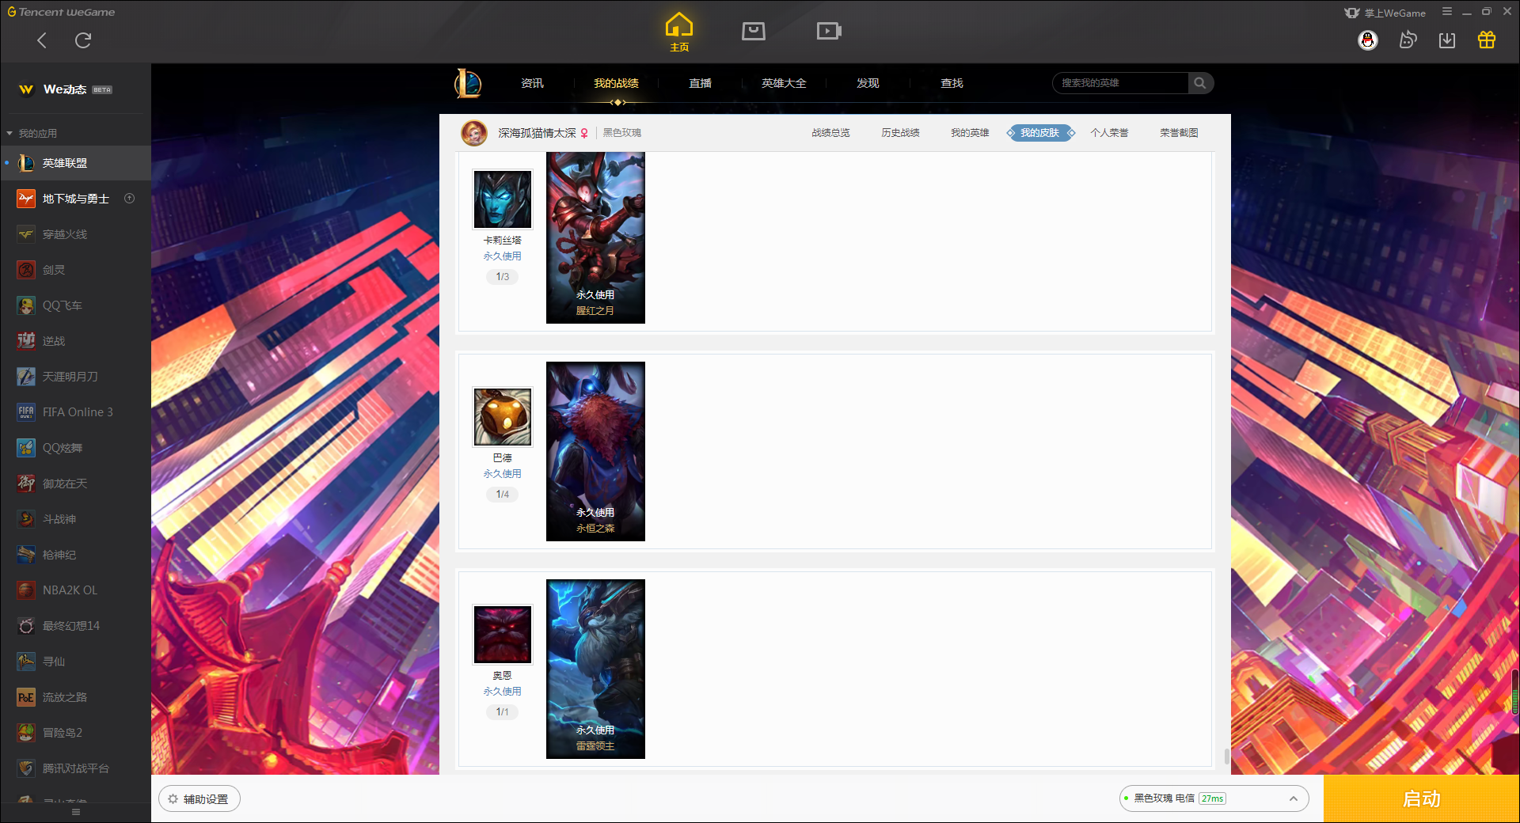
Task: Collapse the 我的应用 section
Action: (x=32, y=133)
